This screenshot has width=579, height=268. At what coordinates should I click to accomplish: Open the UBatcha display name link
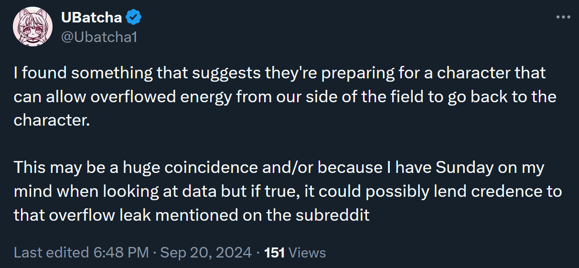(92, 19)
